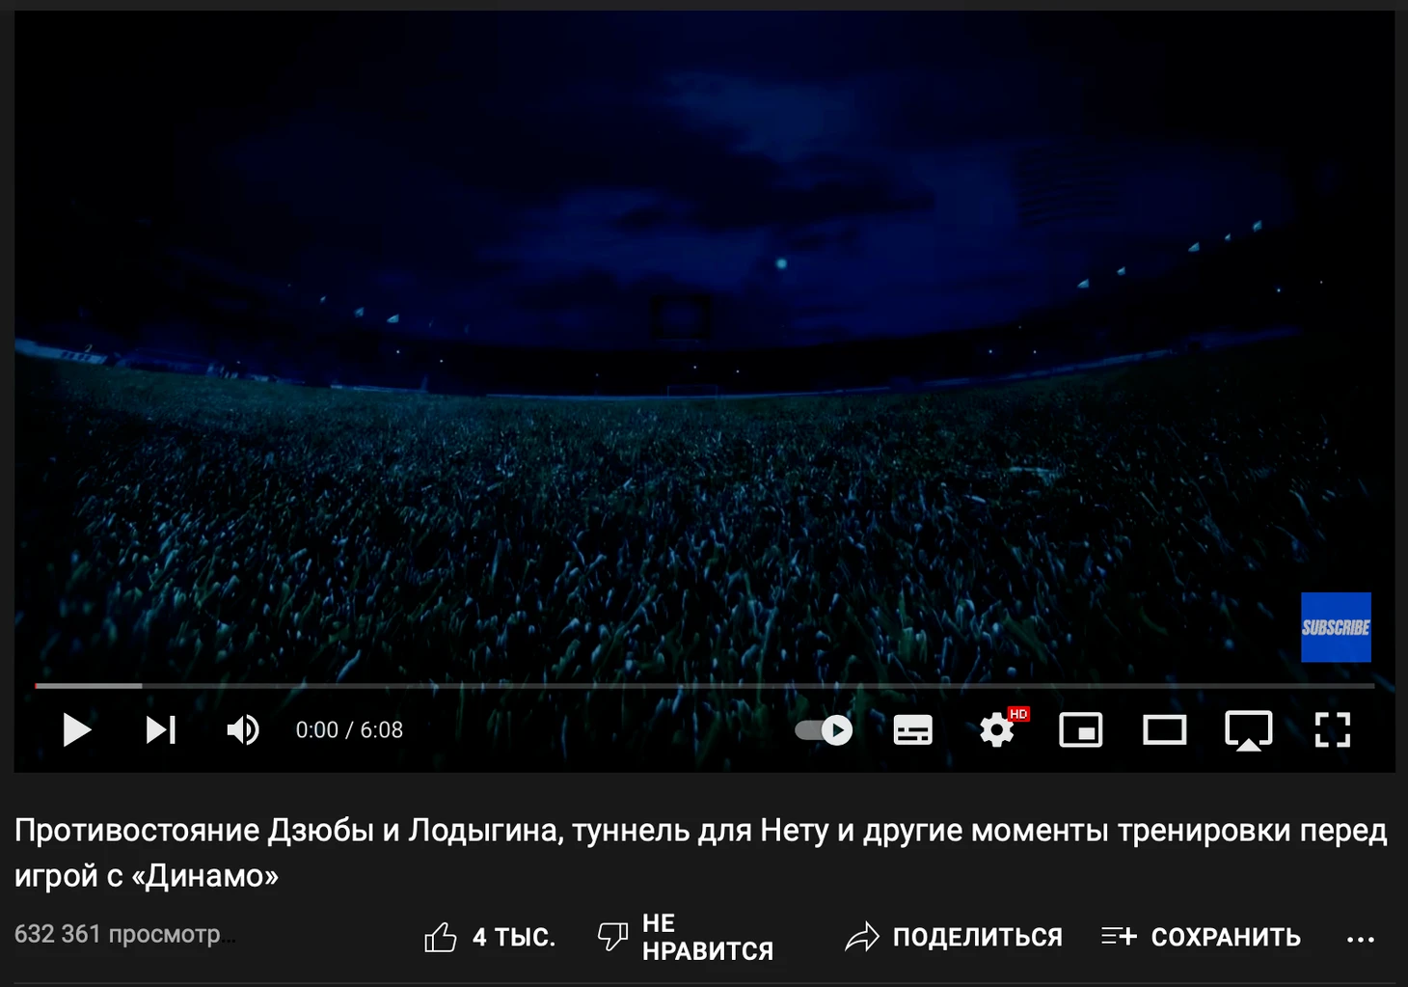Skip to the next video
This screenshot has height=987, width=1408.
point(160,730)
